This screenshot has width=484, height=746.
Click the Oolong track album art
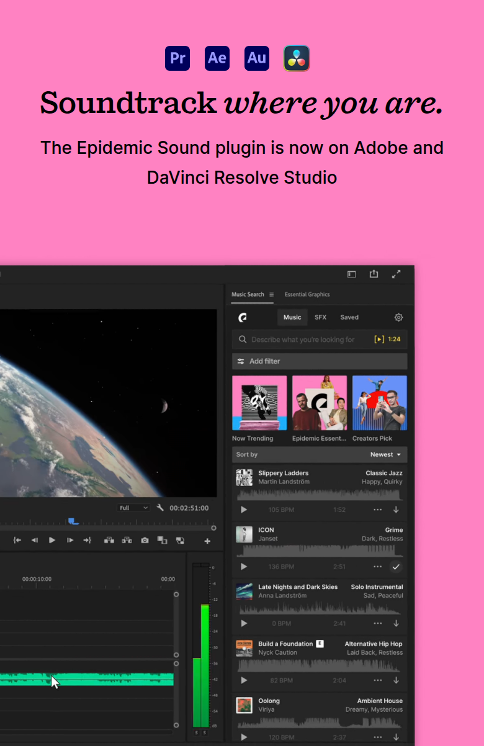[244, 705]
